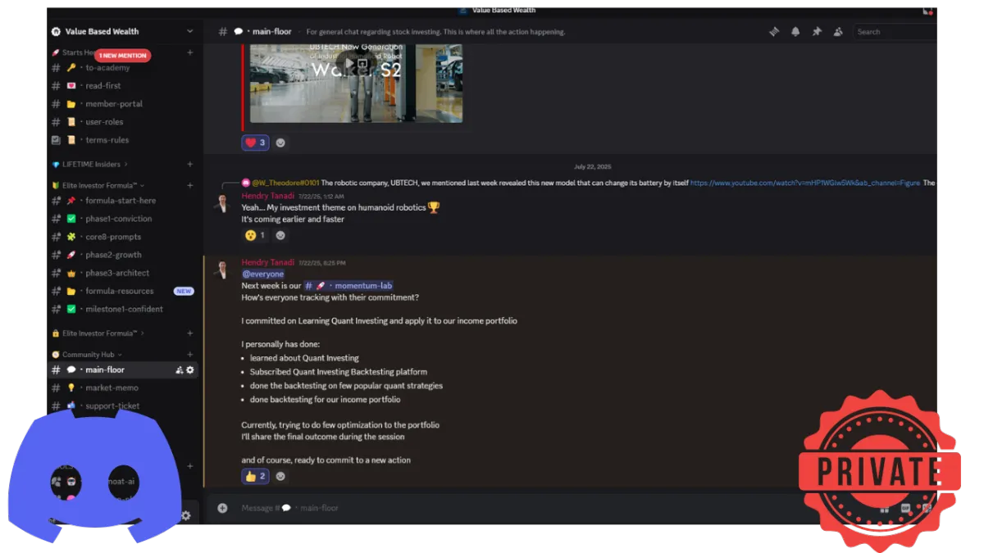Show pinned messages pin icon
This screenshot has width=984, height=553.
click(817, 32)
